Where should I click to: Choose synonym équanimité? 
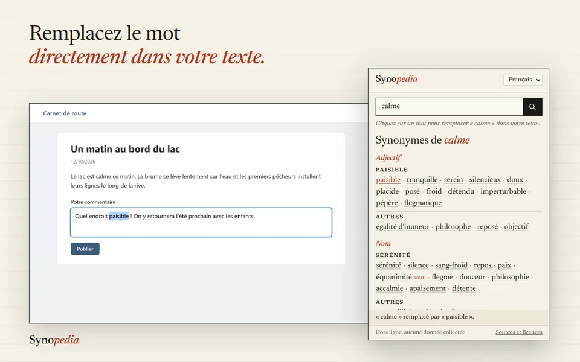(x=393, y=277)
